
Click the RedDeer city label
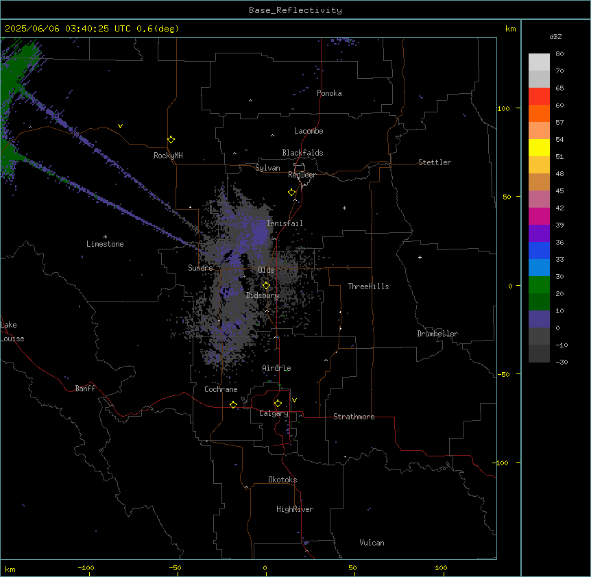(x=302, y=175)
